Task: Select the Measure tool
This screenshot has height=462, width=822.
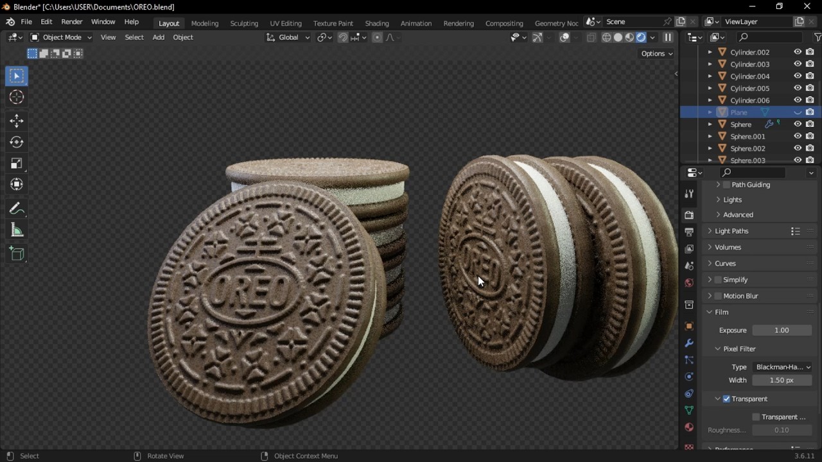Action: (x=17, y=230)
